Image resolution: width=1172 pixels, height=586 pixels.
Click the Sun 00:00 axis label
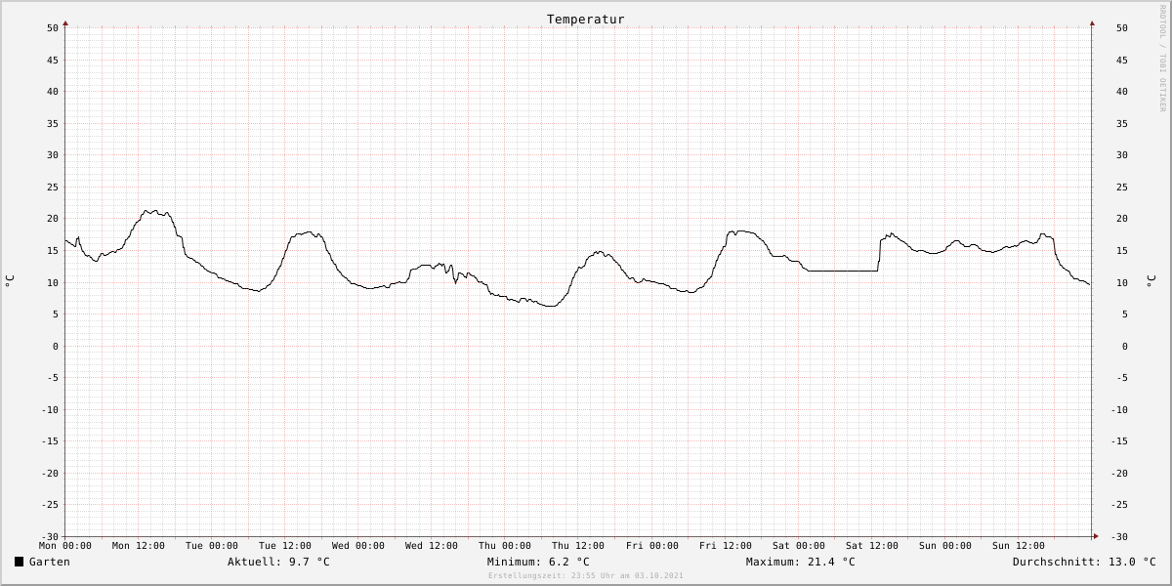944,546
